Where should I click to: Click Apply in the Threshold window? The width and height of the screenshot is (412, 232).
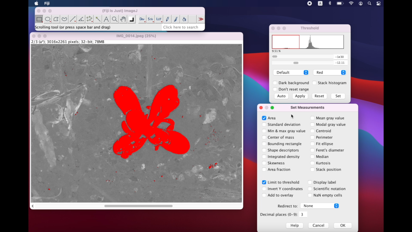pyautogui.click(x=300, y=96)
